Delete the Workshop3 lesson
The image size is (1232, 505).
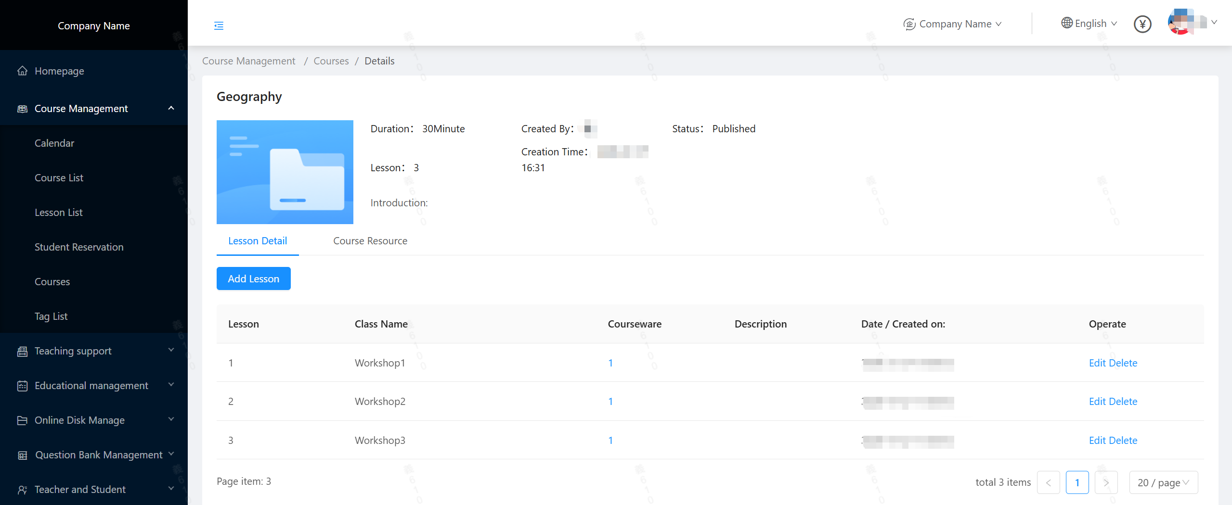tap(1123, 441)
